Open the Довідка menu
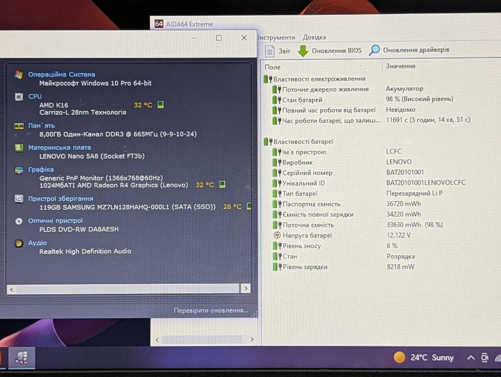The image size is (501, 377). [314, 37]
